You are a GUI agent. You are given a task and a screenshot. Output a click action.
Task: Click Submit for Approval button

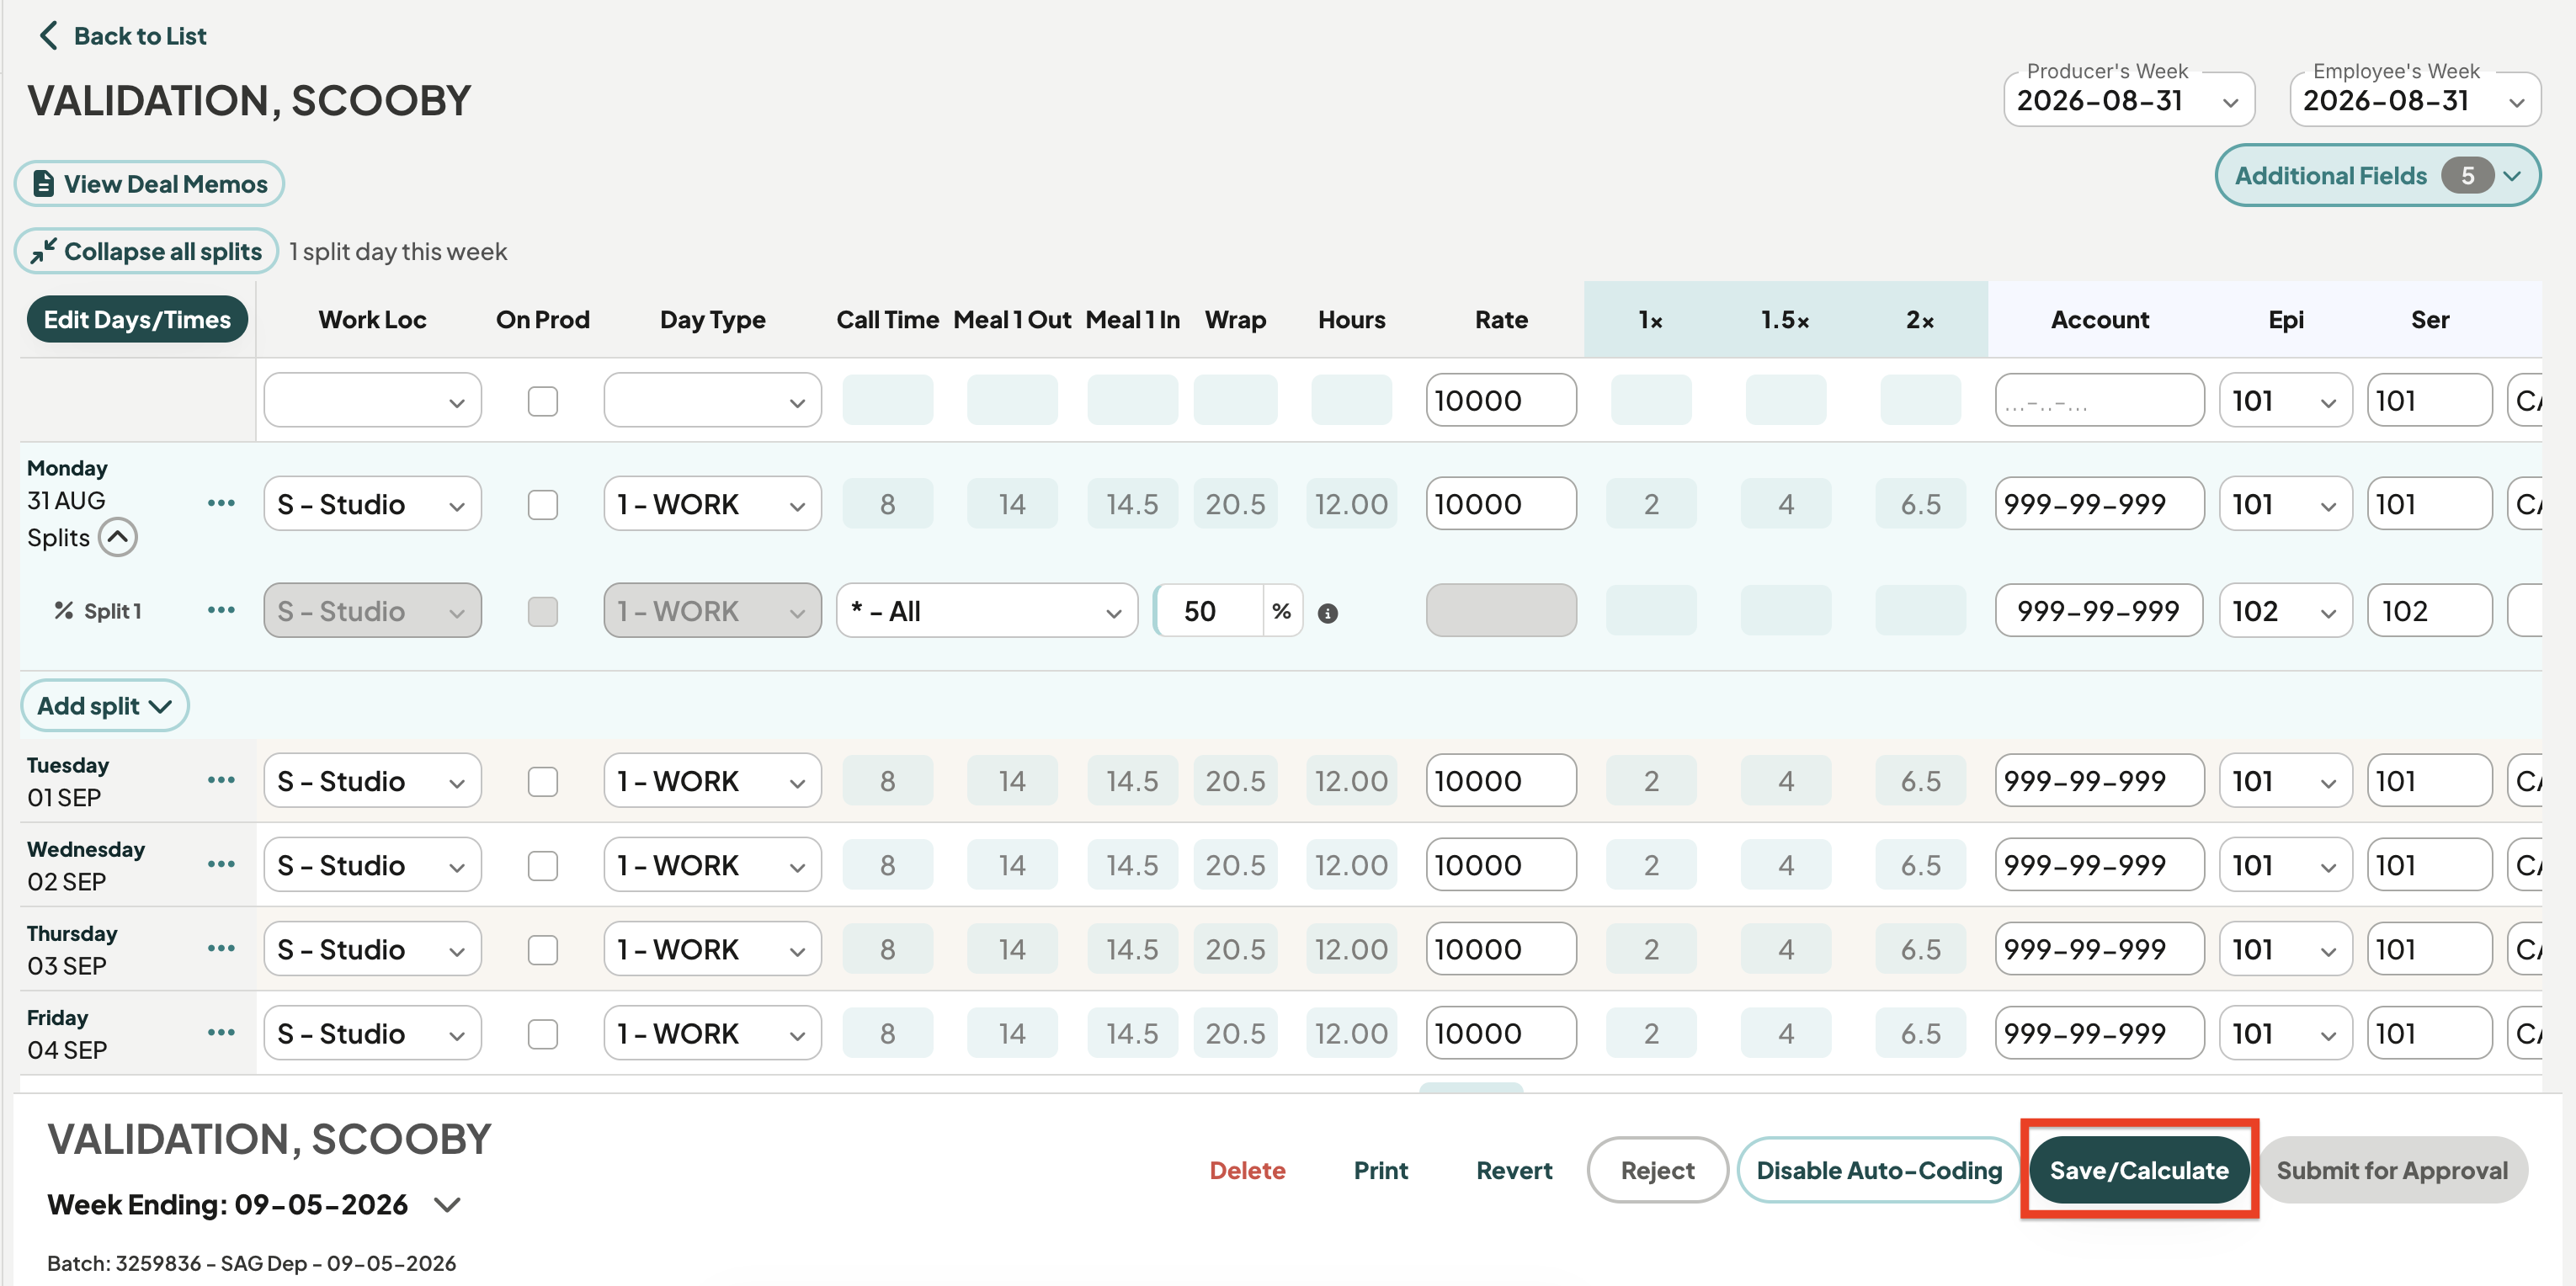click(x=2392, y=1170)
